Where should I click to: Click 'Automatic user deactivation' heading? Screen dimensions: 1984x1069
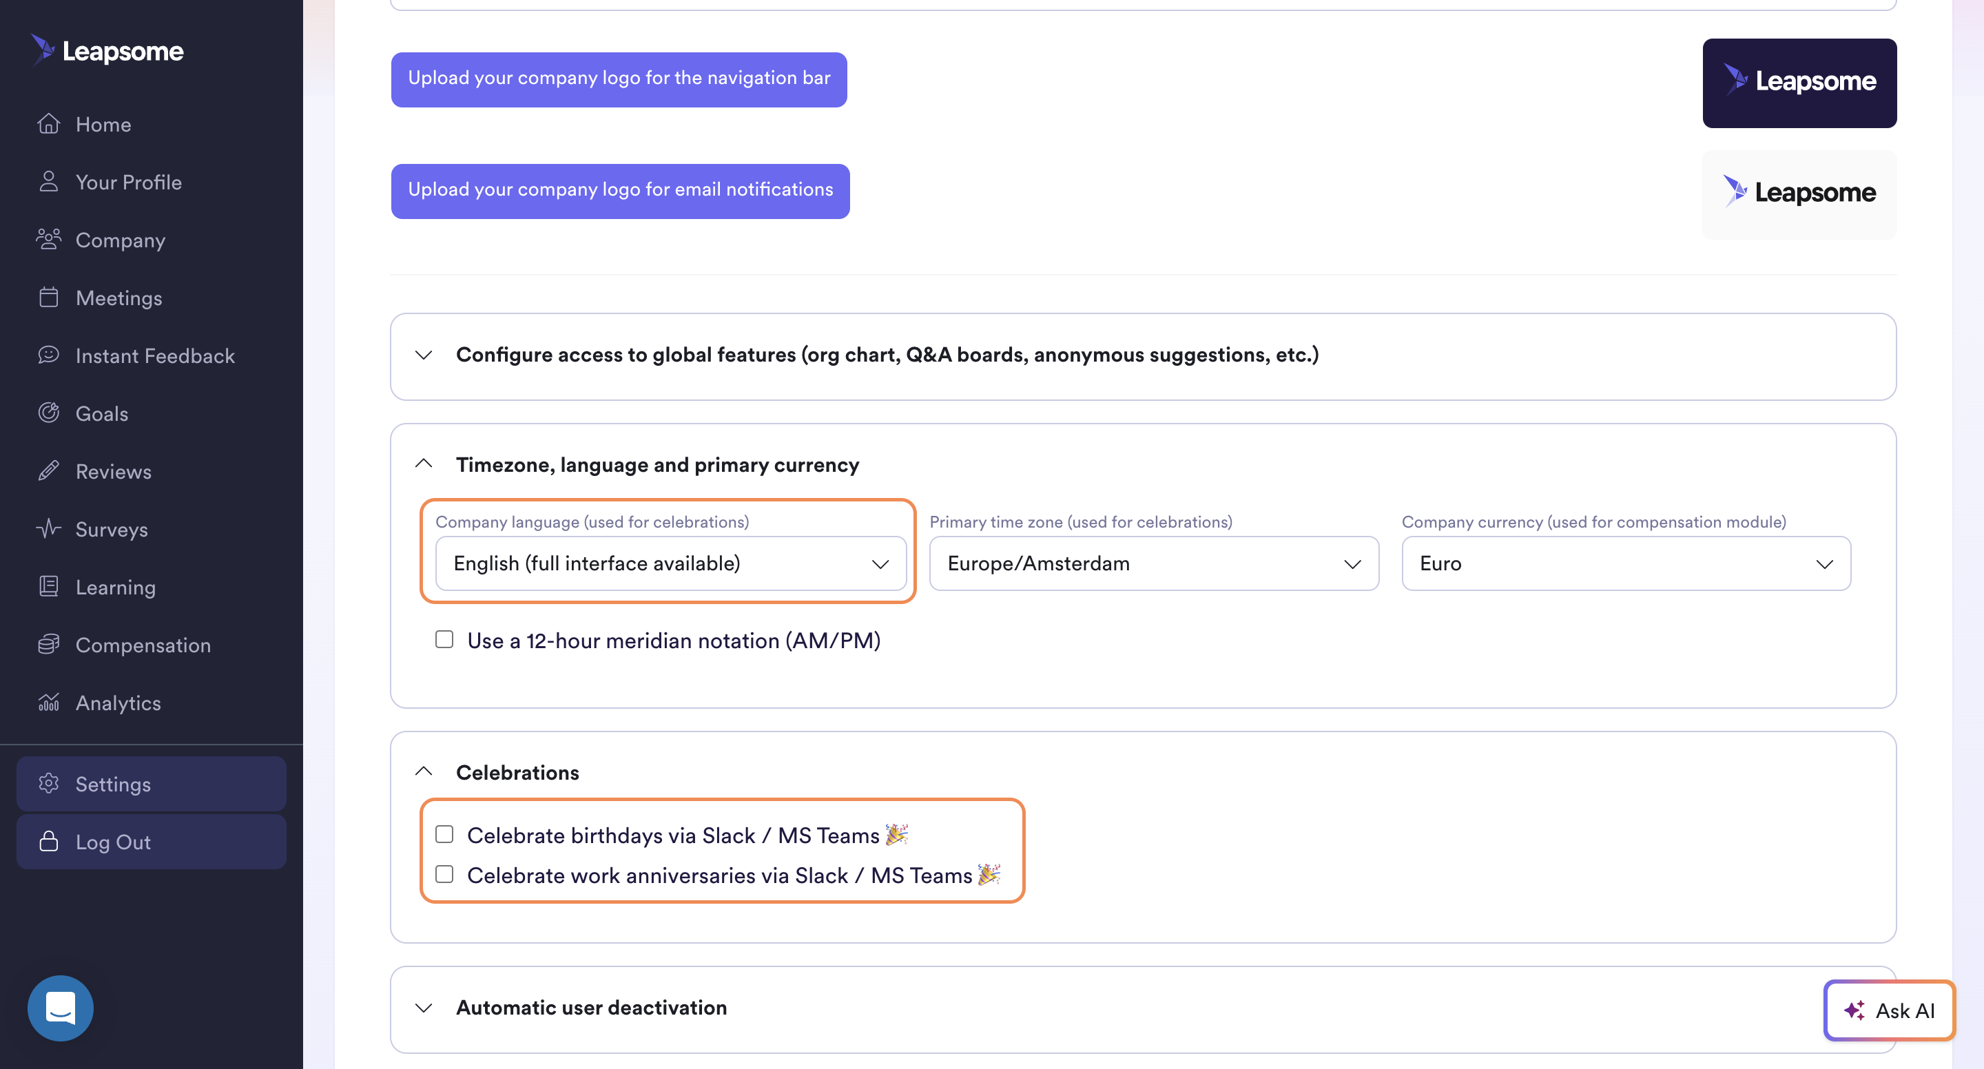click(x=592, y=1008)
